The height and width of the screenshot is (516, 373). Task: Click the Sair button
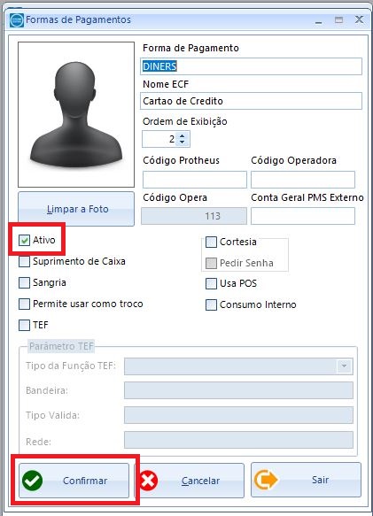[307, 480]
